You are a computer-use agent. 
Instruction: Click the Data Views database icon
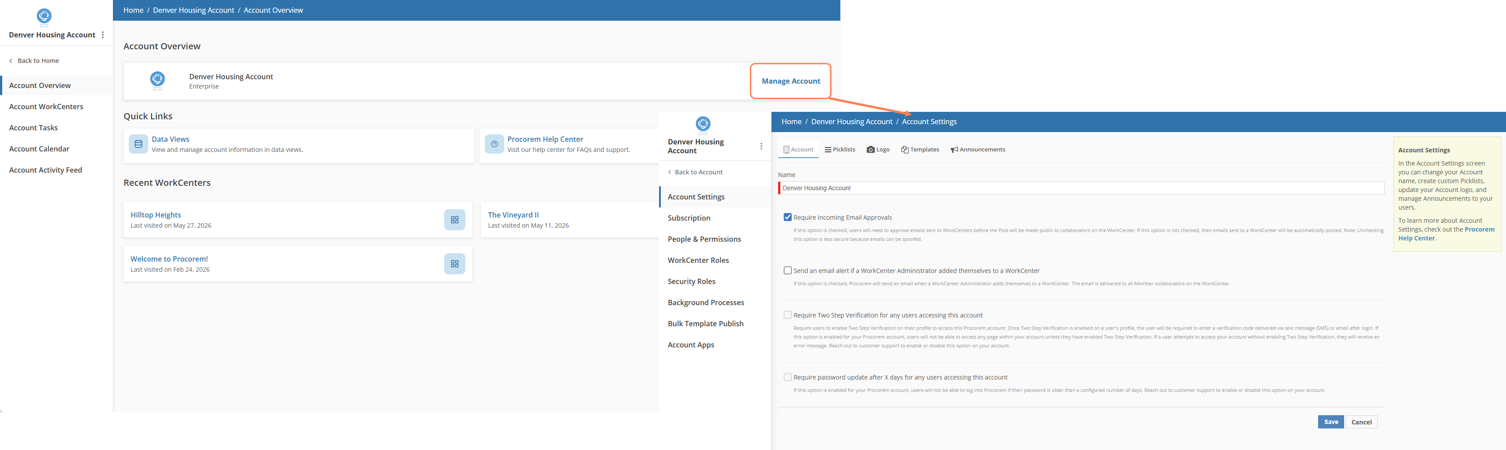pos(139,144)
